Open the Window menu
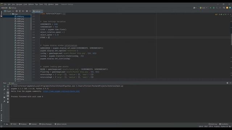 51,4
